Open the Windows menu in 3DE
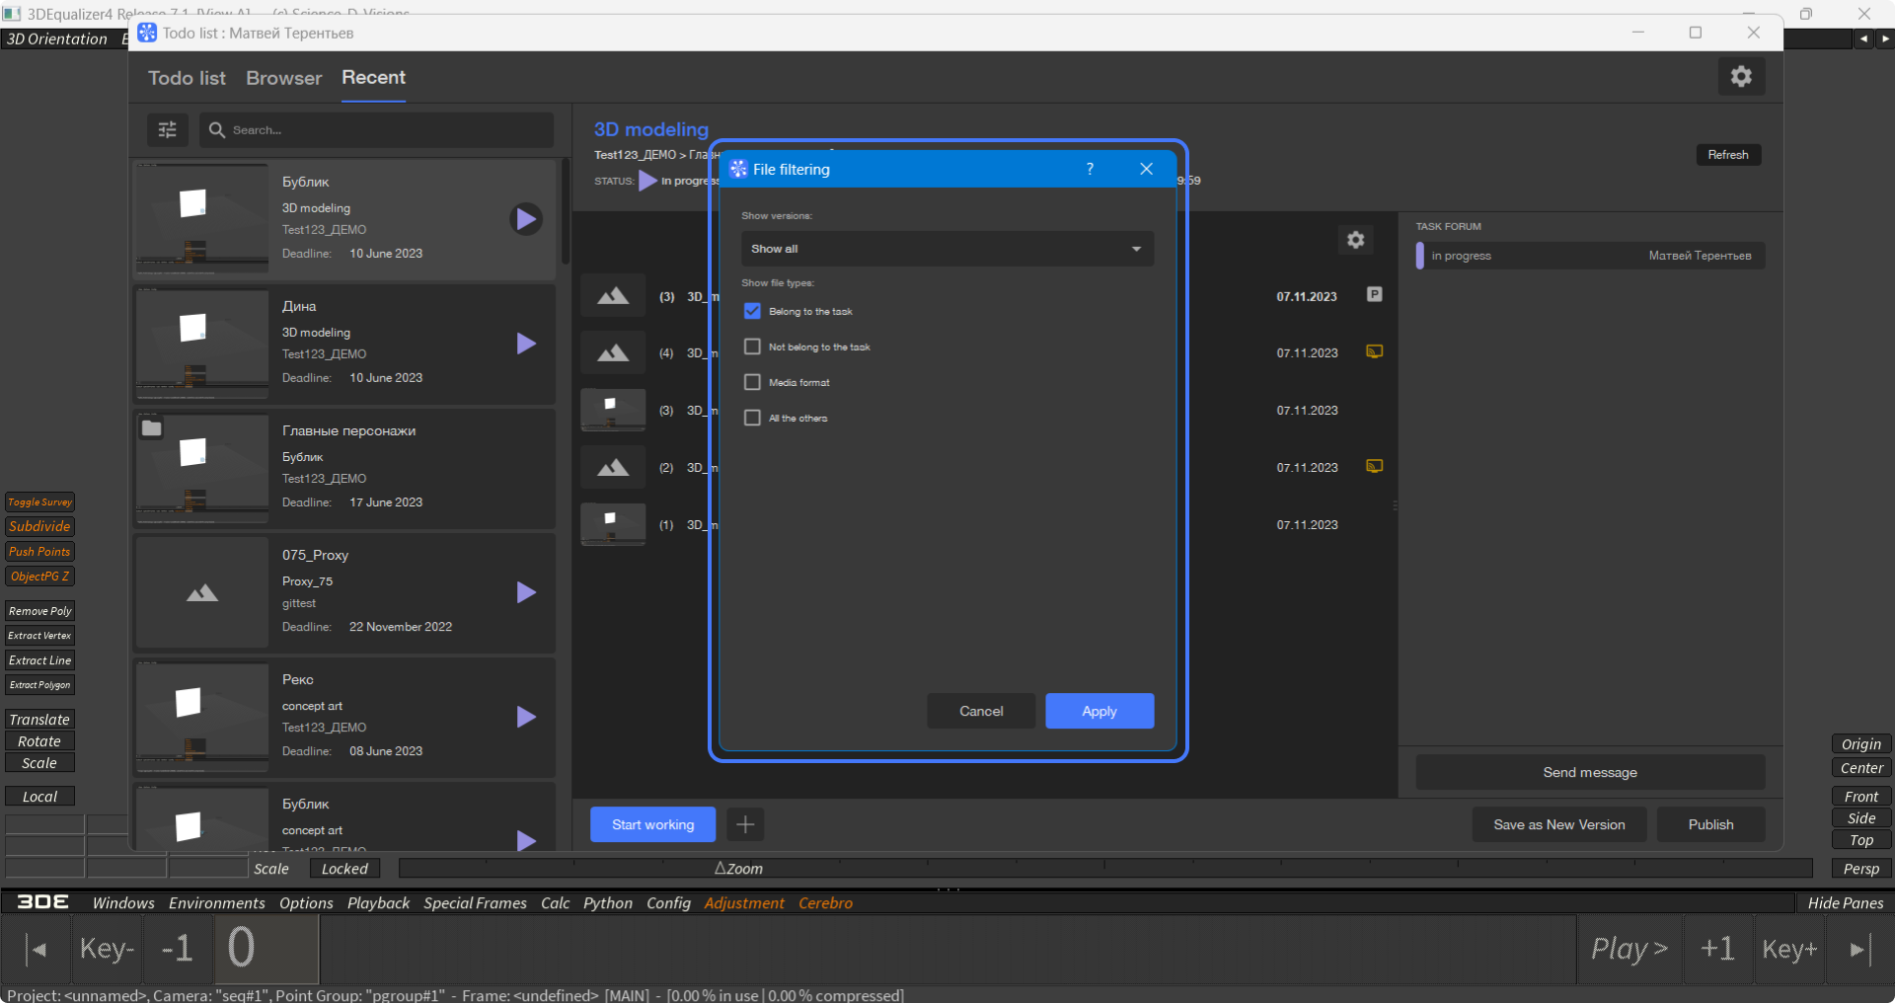 123,902
